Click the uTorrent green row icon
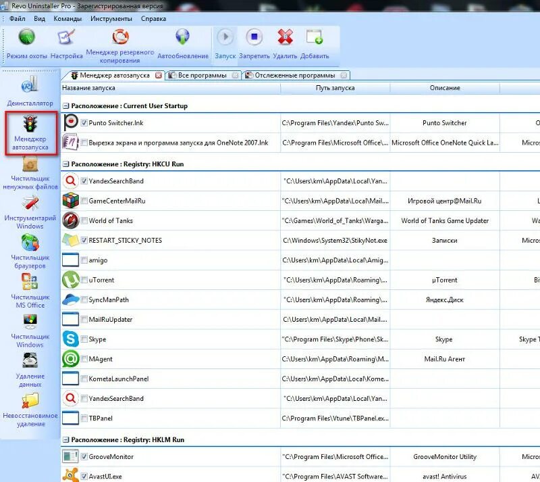Image resolution: width=540 pixels, height=482 pixels. pyautogui.click(x=71, y=279)
